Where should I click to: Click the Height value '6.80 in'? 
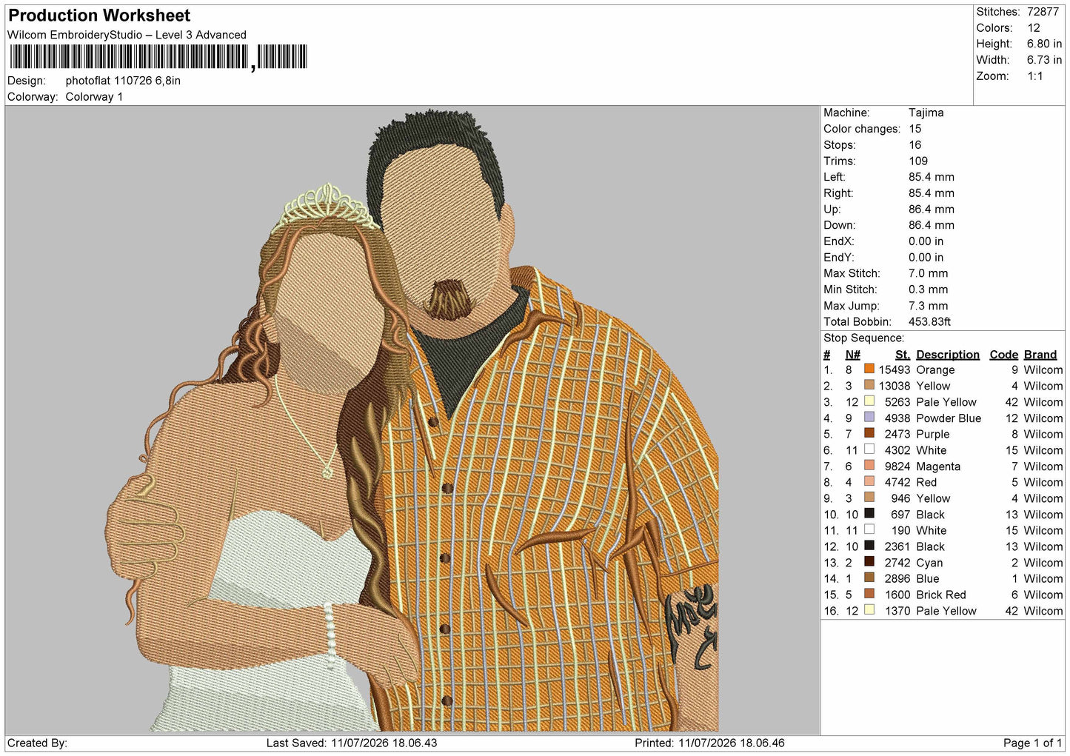(x=1044, y=44)
